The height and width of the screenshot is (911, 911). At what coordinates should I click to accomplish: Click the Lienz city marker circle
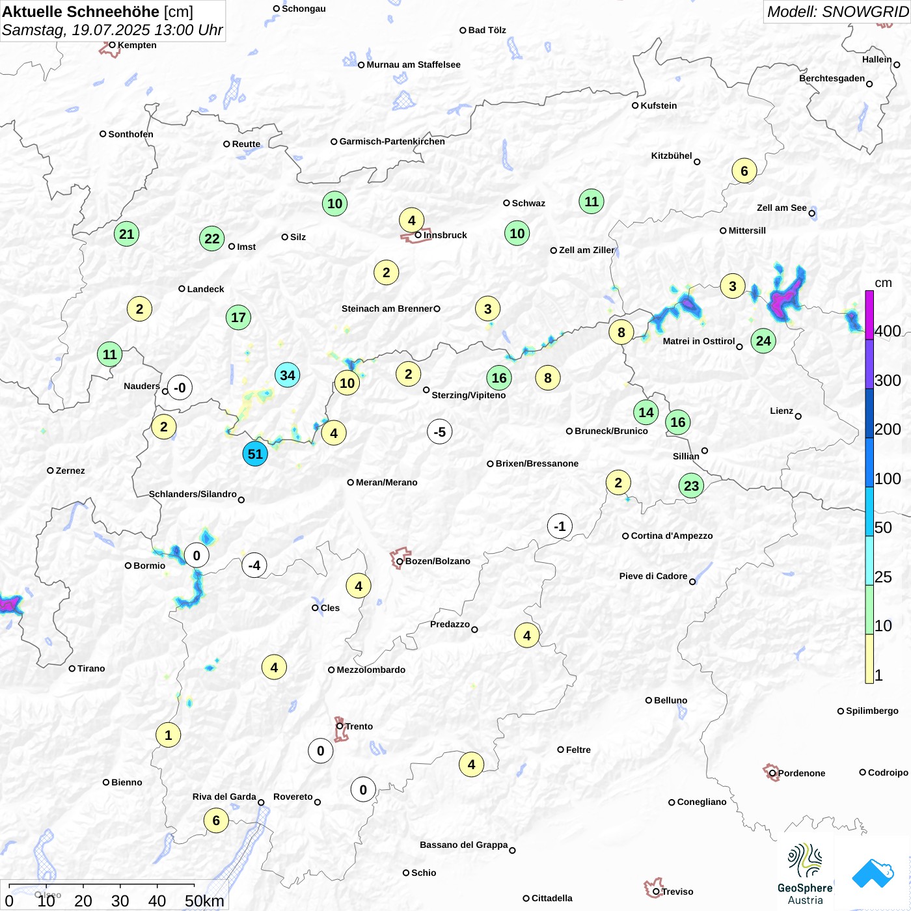[x=798, y=416]
